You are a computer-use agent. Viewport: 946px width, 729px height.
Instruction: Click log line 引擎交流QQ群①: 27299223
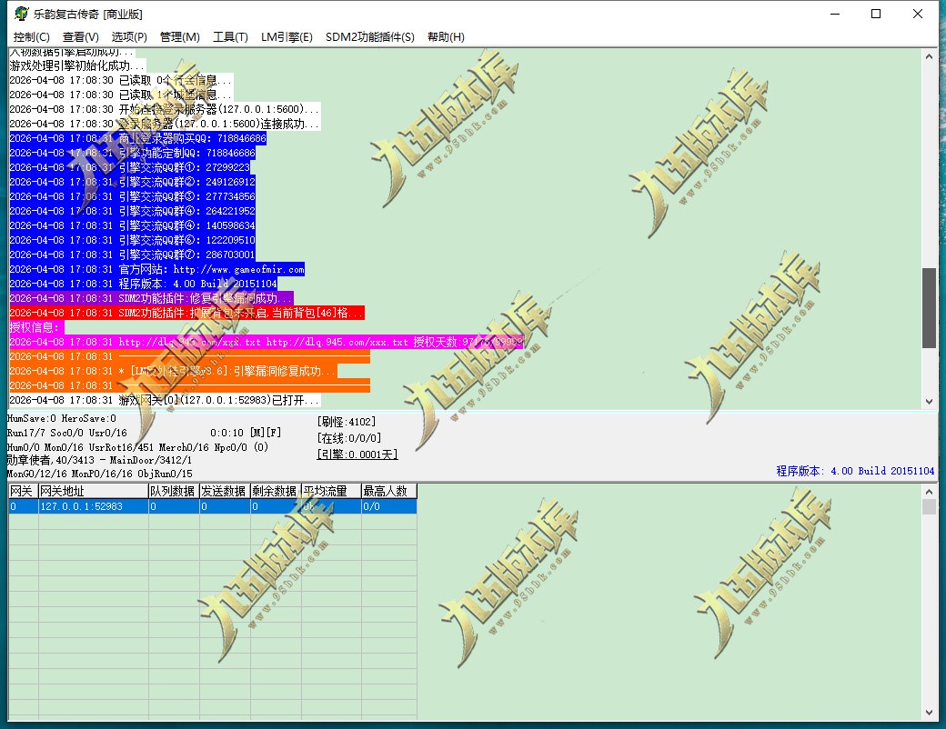point(130,167)
